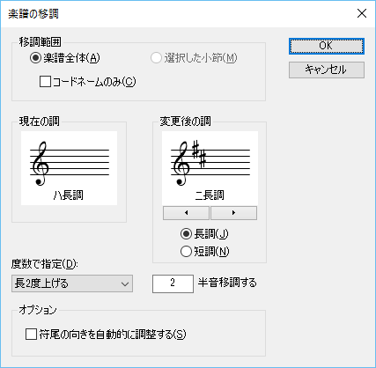Open the 度数で指定 dropdown list
376x368 pixels.
coord(72,283)
